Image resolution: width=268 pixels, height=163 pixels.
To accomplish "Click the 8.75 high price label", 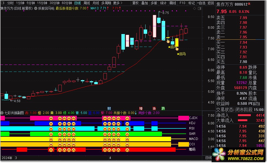I will pyautogui.click(x=166, y=13).
